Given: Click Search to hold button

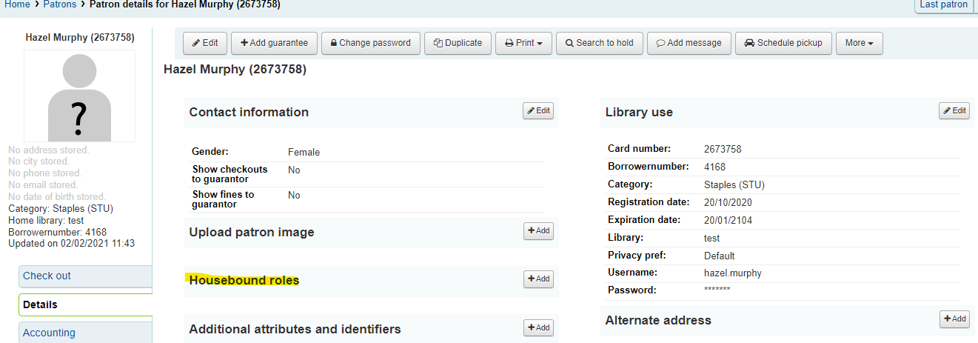Looking at the screenshot, I should (x=600, y=43).
